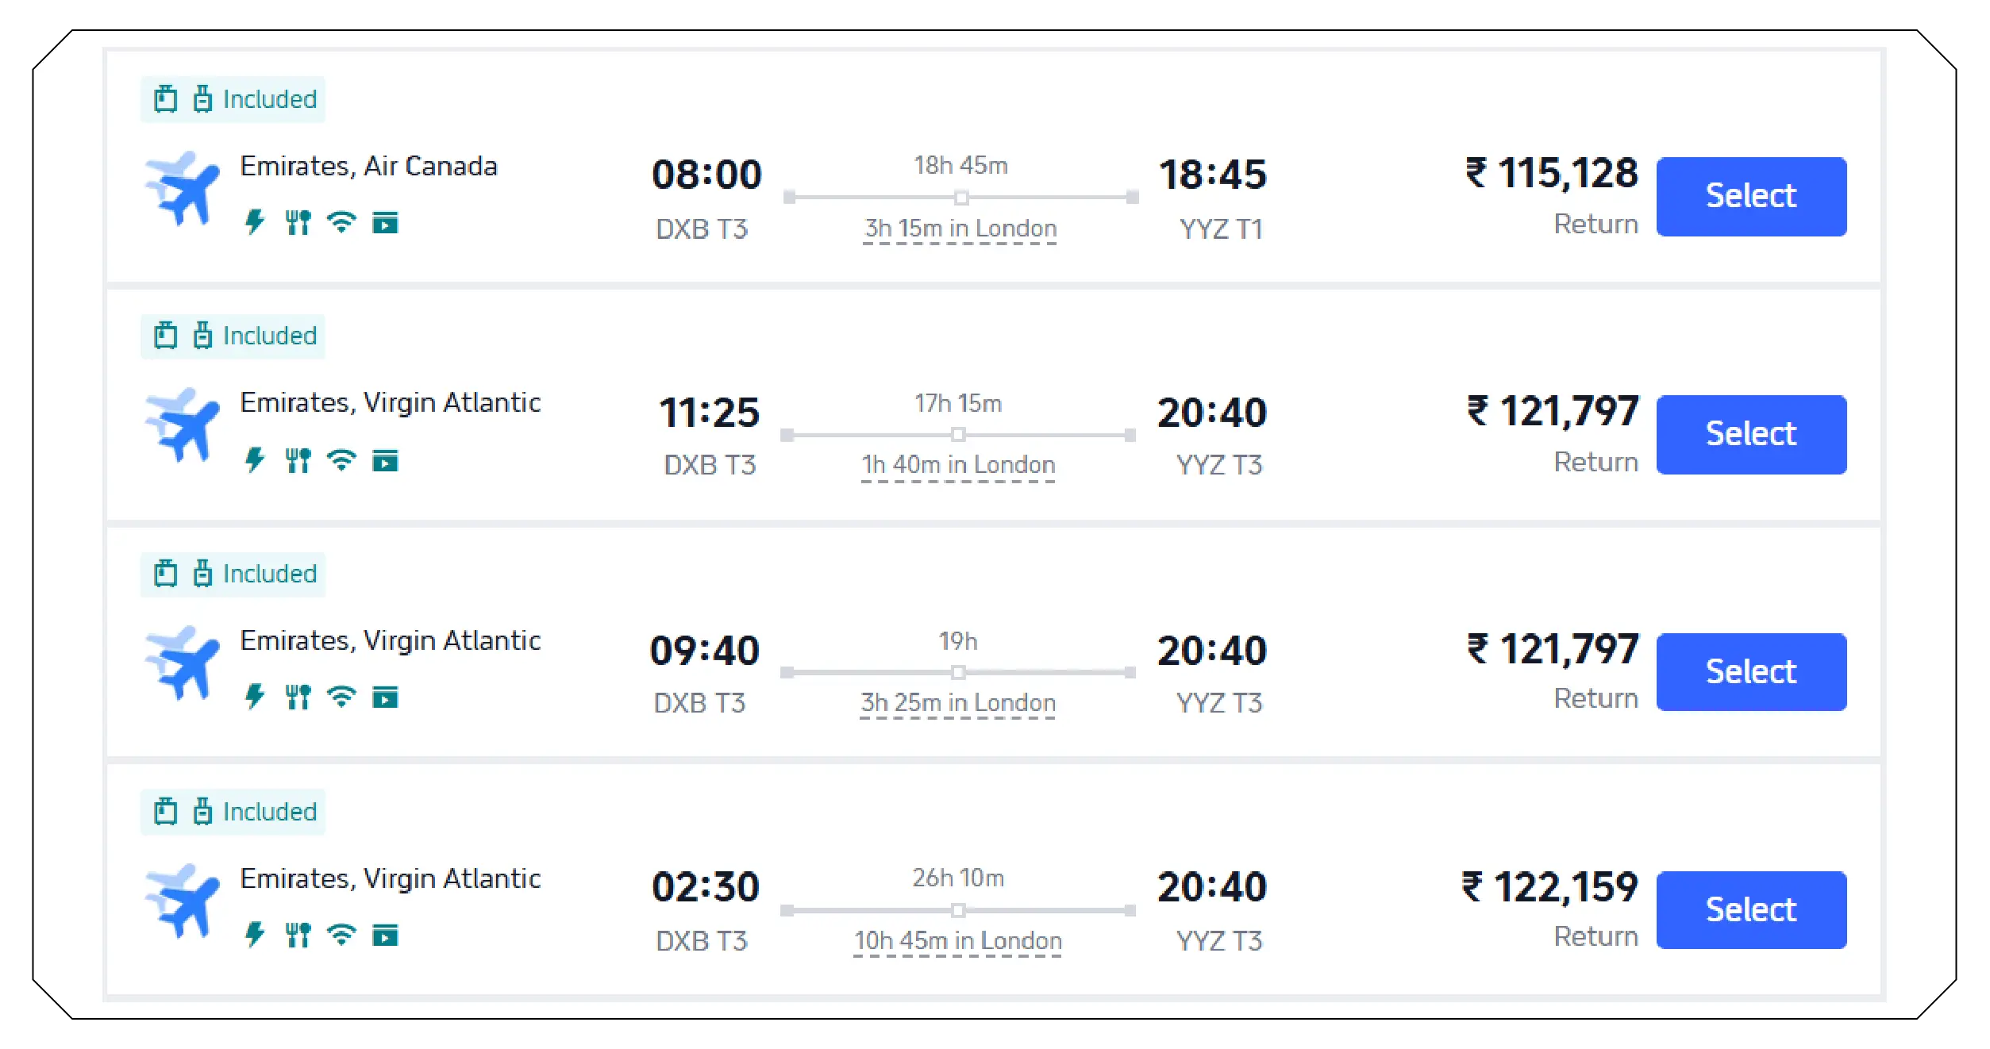Click the Wi-Fi icon on the 02:30 flight
Screen dimensions: 1990x1049
click(341, 936)
